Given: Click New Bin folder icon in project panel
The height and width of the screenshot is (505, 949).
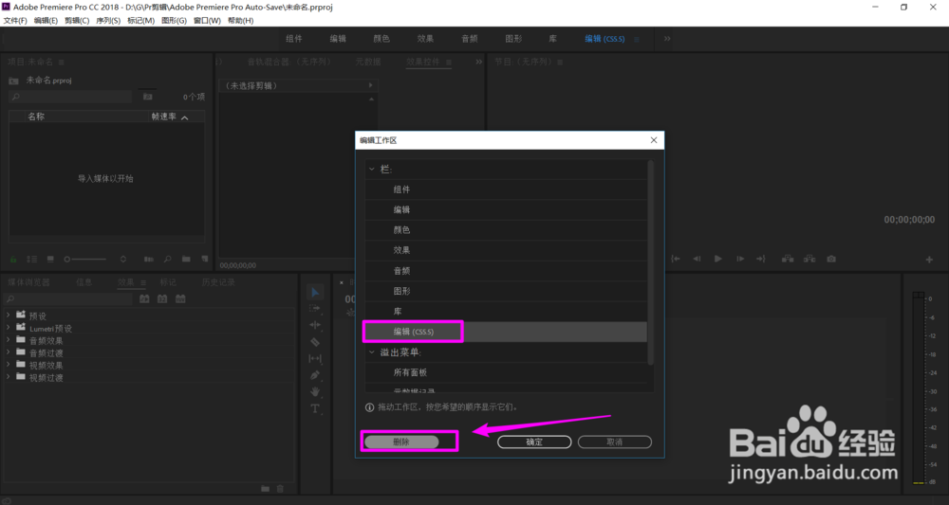Looking at the screenshot, I should point(186,260).
